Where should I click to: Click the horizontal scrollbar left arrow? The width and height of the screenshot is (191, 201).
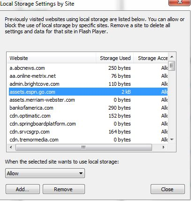tap(11, 147)
